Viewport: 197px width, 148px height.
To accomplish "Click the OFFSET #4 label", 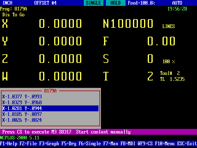I will click(46, 3).
